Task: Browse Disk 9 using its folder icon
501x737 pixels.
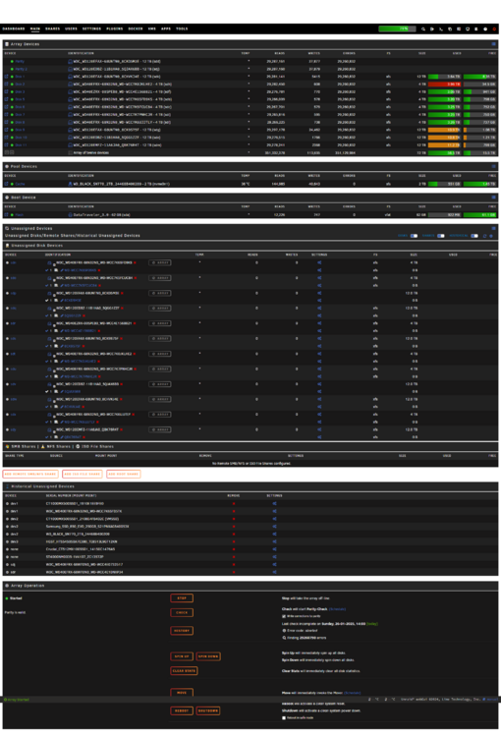Action: pyautogui.click(x=7, y=130)
